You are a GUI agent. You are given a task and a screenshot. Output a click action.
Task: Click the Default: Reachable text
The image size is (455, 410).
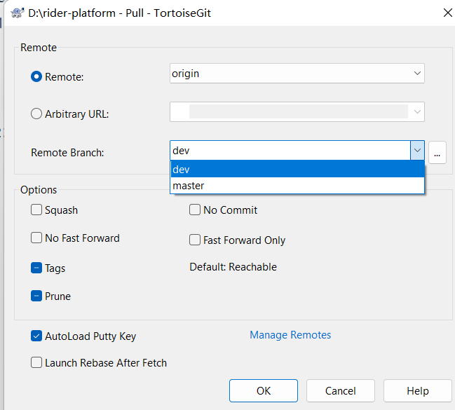tap(233, 267)
